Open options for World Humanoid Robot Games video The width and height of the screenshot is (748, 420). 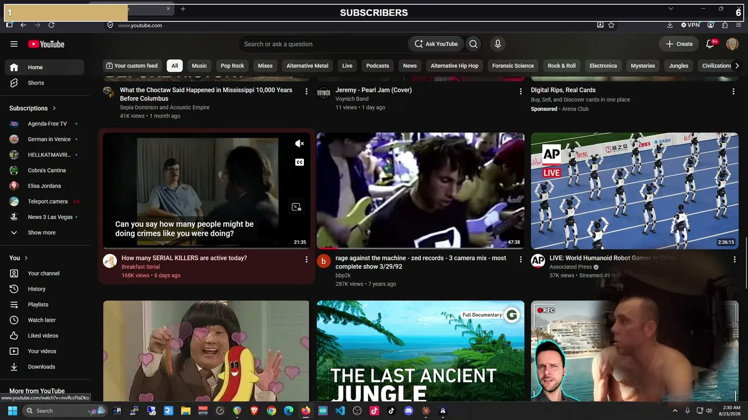pyautogui.click(x=735, y=260)
